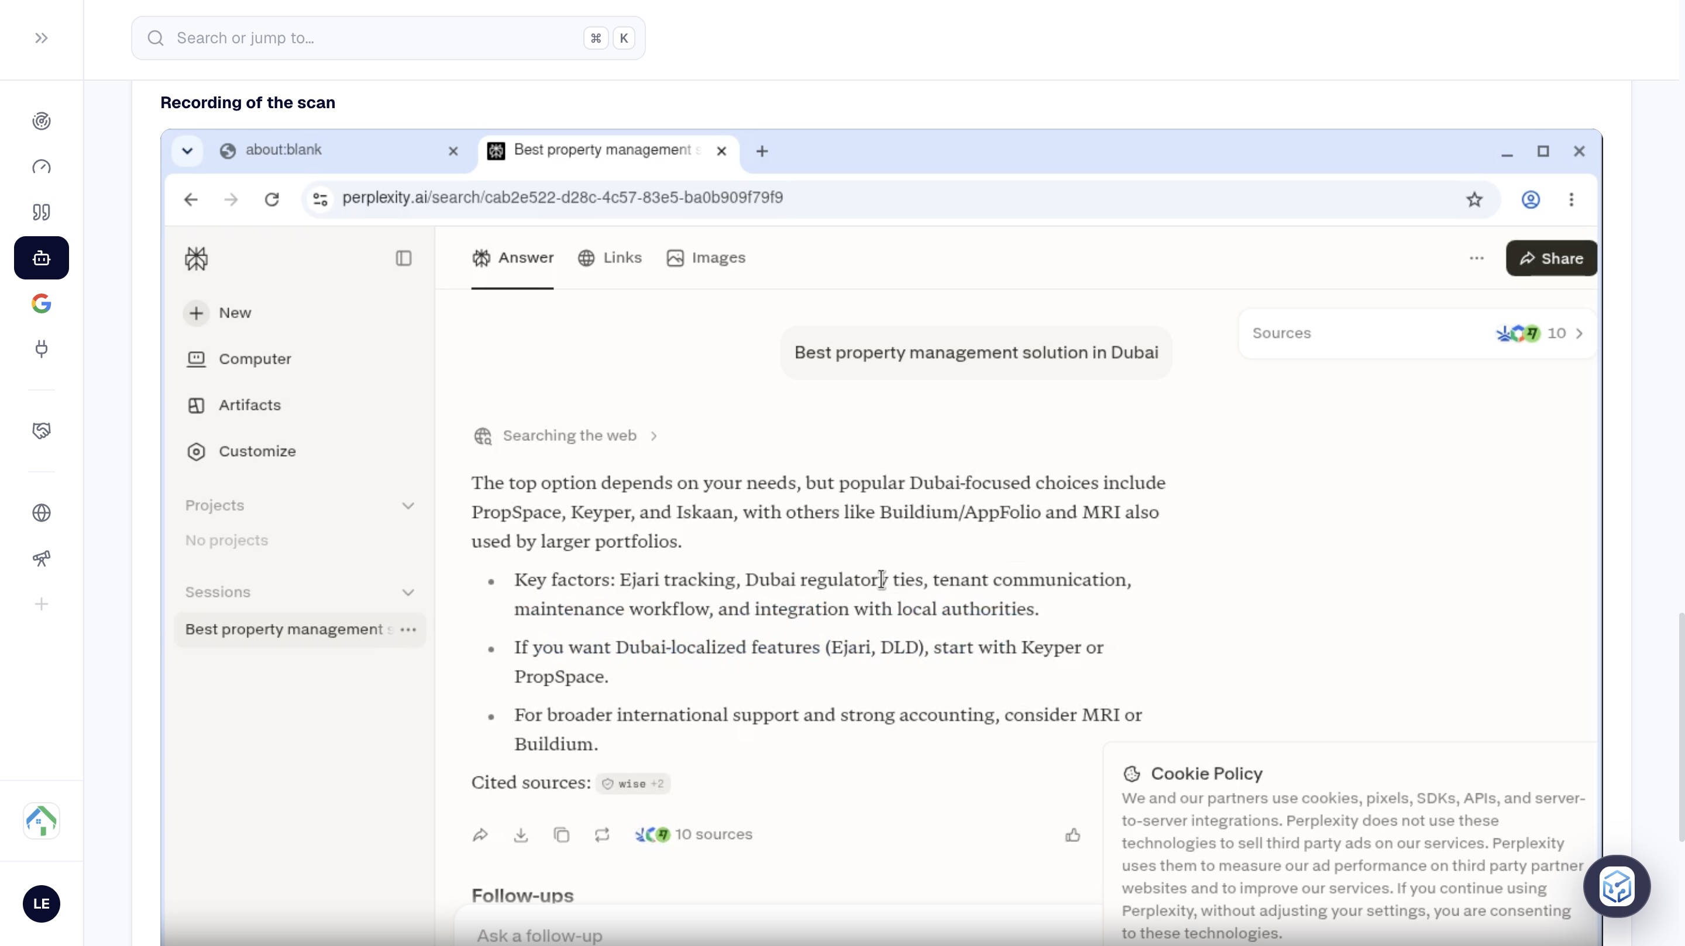Image resolution: width=1685 pixels, height=946 pixels.
Task: Click the plus icon in outer sidebar
Action: pyautogui.click(x=41, y=604)
